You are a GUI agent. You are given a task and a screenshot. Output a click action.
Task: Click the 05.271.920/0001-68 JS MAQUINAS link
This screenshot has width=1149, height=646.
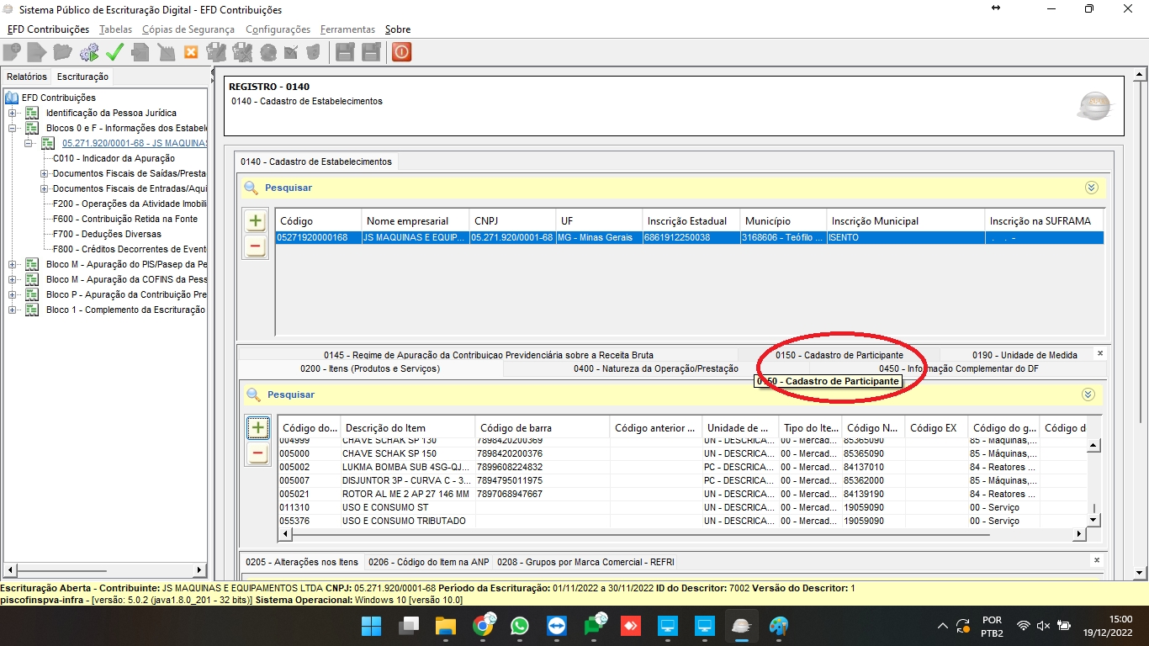[134, 143]
